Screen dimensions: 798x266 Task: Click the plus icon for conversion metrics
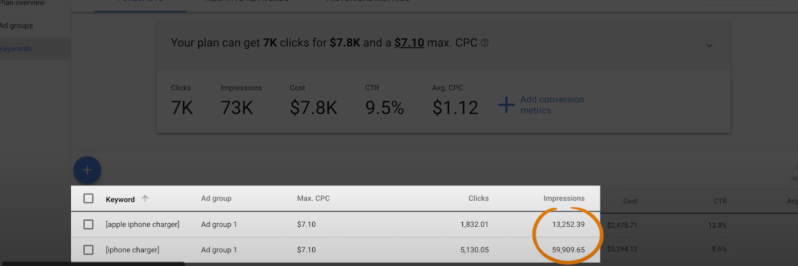click(506, 105)
